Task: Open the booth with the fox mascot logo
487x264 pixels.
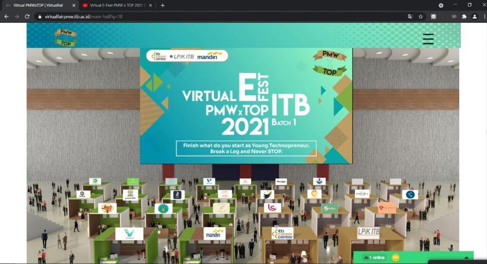Action: click(107, 208)
